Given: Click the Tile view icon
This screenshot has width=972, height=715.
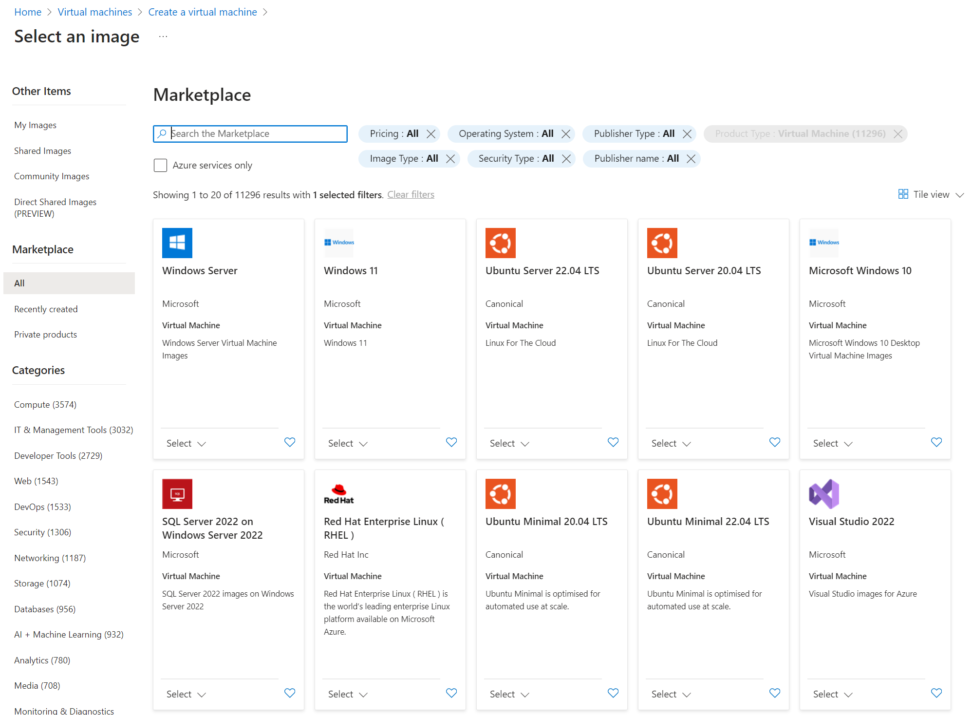Looking at the screenshot, I should pos(902,195).
